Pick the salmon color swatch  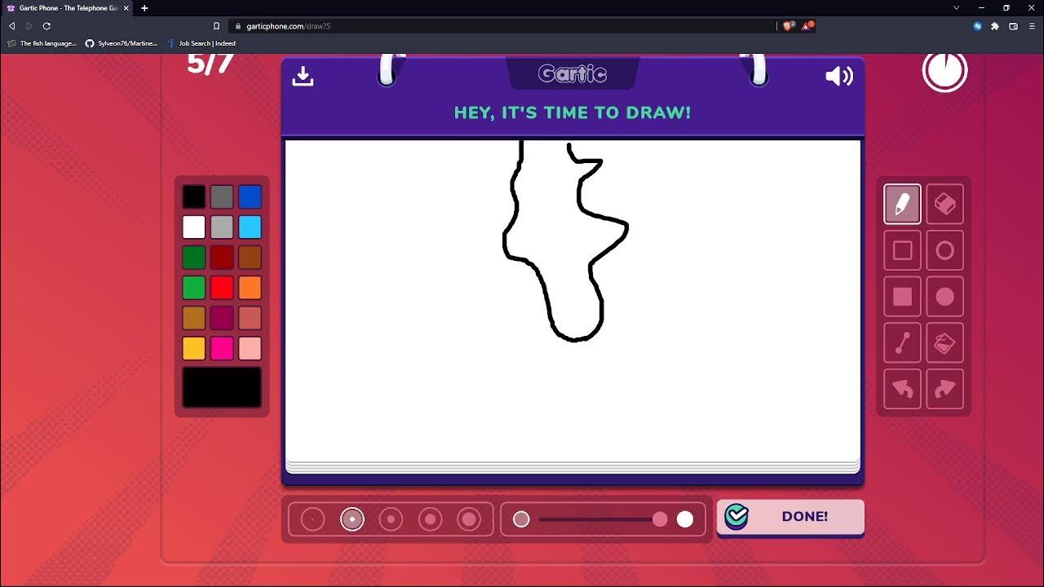tap(250, 318)
